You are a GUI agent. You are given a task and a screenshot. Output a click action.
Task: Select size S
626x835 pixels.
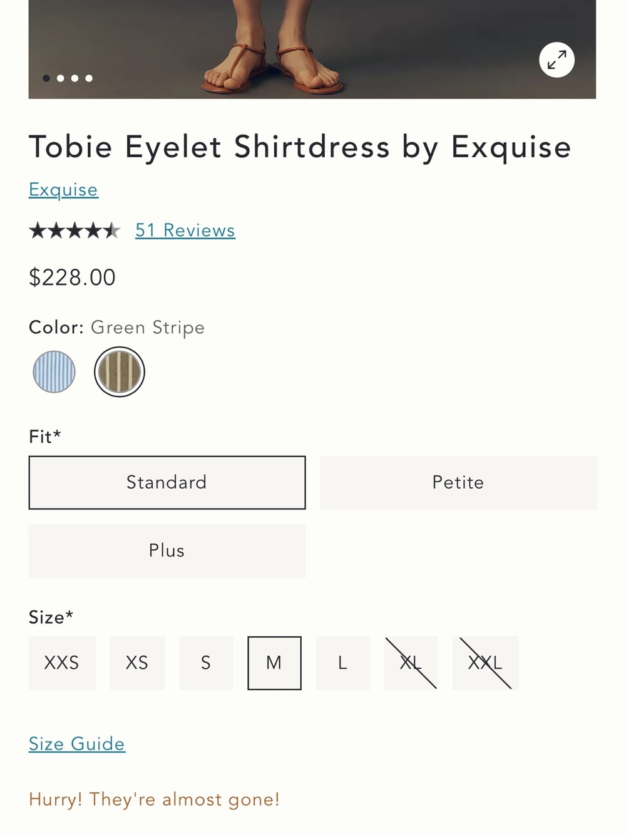click(x=206, y=663)
